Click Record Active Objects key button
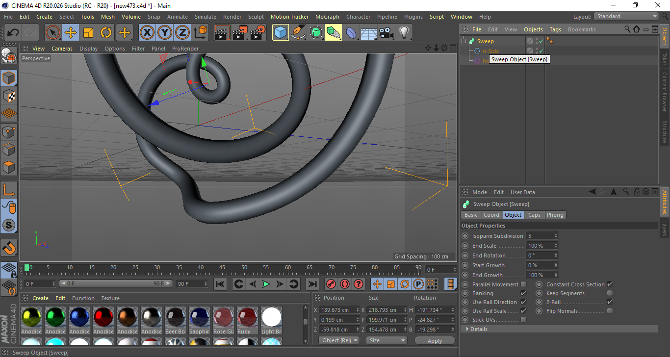The image size is (670, 357). pyautogui.click(x=331, y=284)
